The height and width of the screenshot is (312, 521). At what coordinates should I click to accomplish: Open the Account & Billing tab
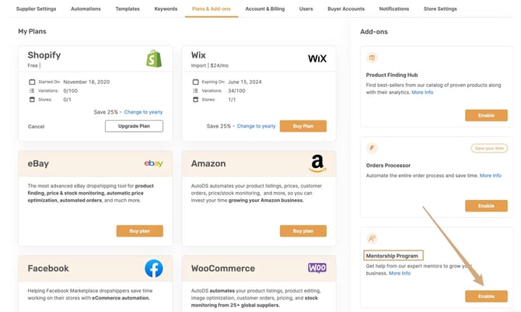click(x=265, y=9)
